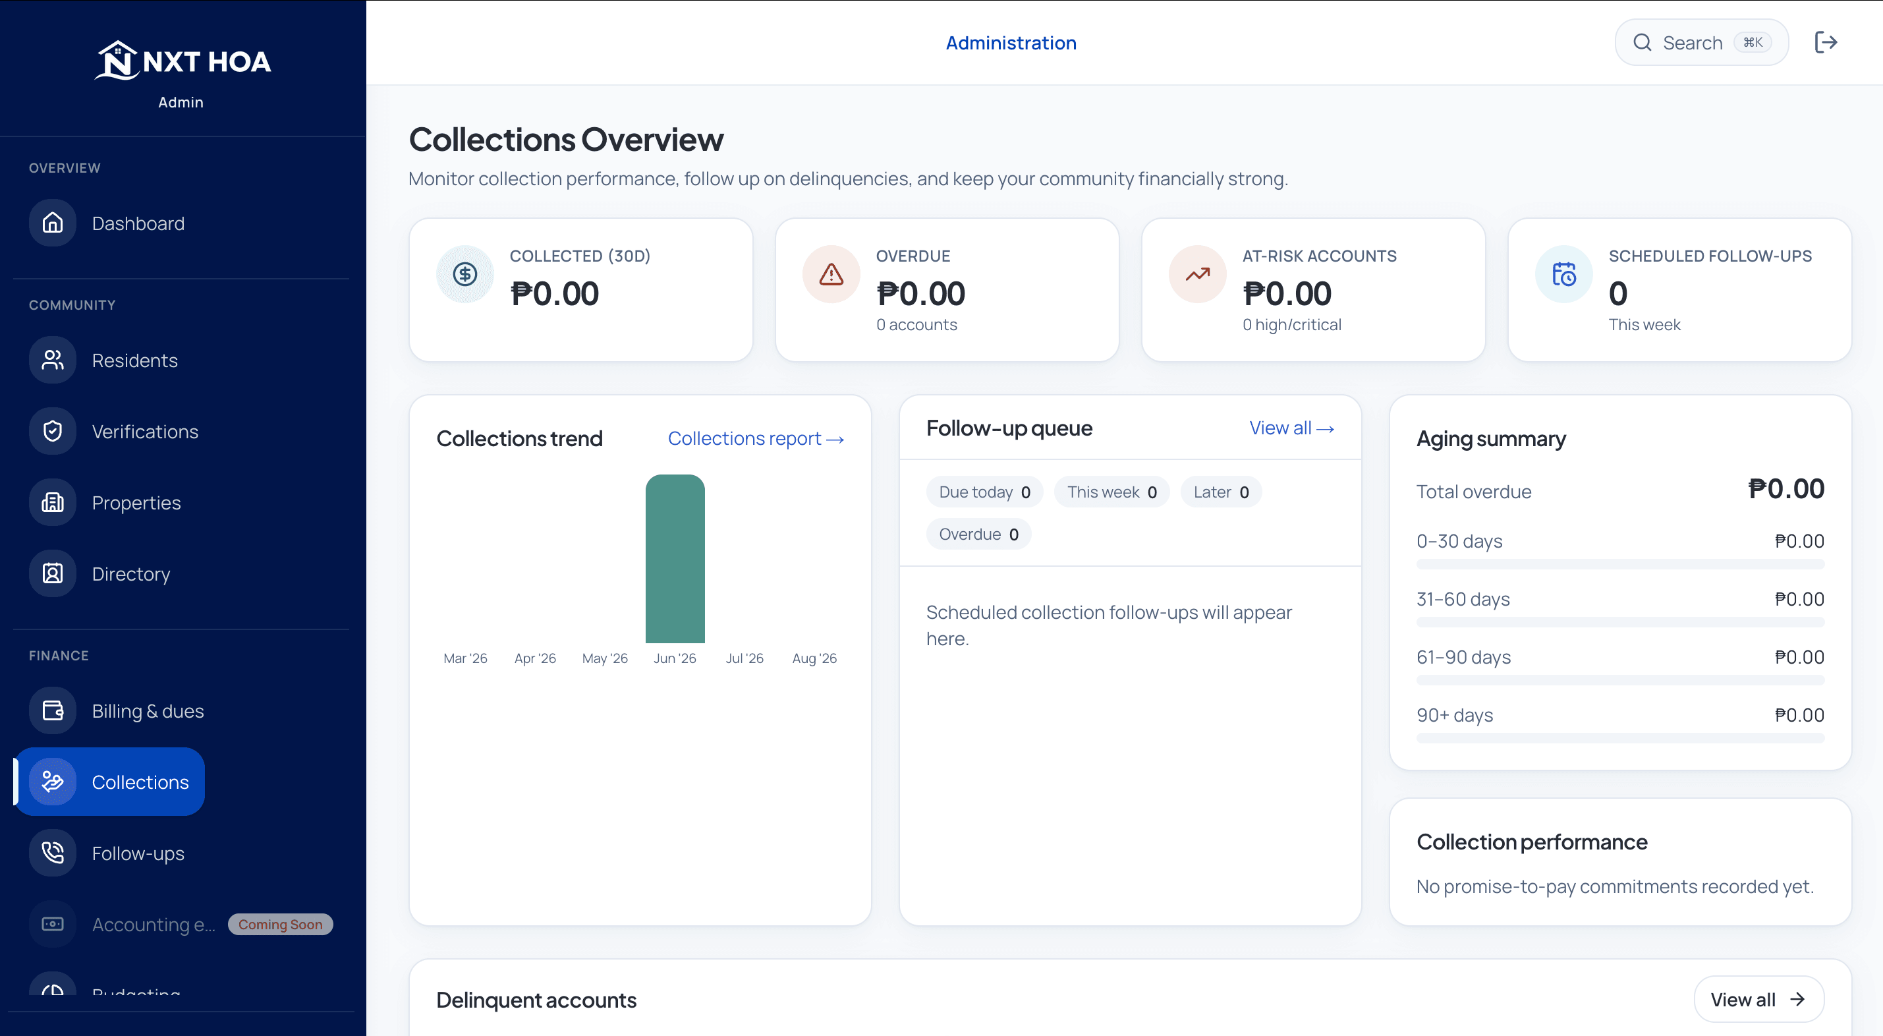Select the Later filter chip
This screenshot has height=1036, width=1883.
[1221, 492]
